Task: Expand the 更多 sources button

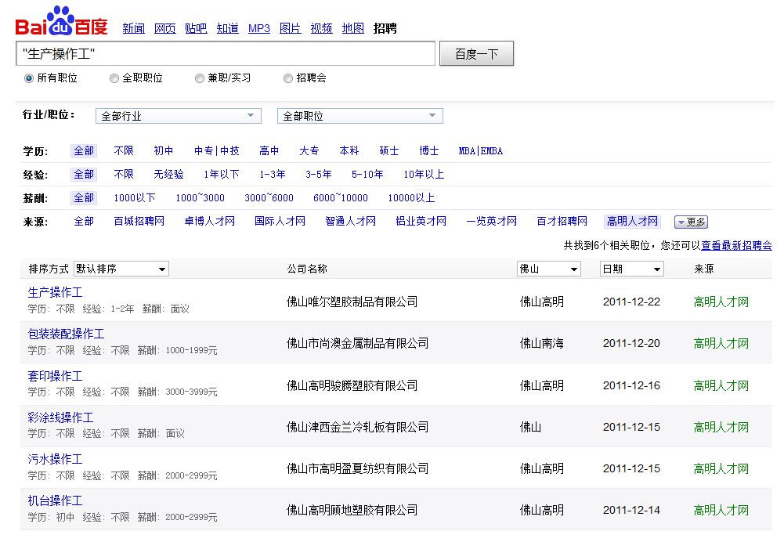Action: coord(691,222)
